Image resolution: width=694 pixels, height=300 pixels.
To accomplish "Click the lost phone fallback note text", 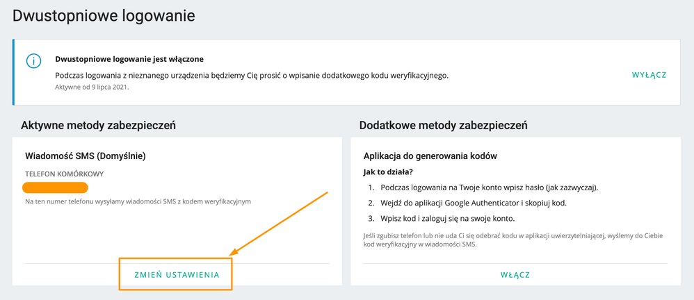I will tap(513, 240).
